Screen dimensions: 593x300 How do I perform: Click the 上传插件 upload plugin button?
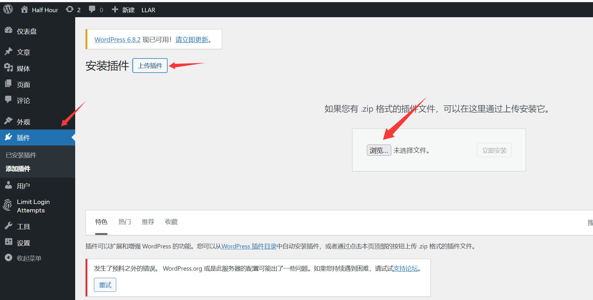click(150, 66)
